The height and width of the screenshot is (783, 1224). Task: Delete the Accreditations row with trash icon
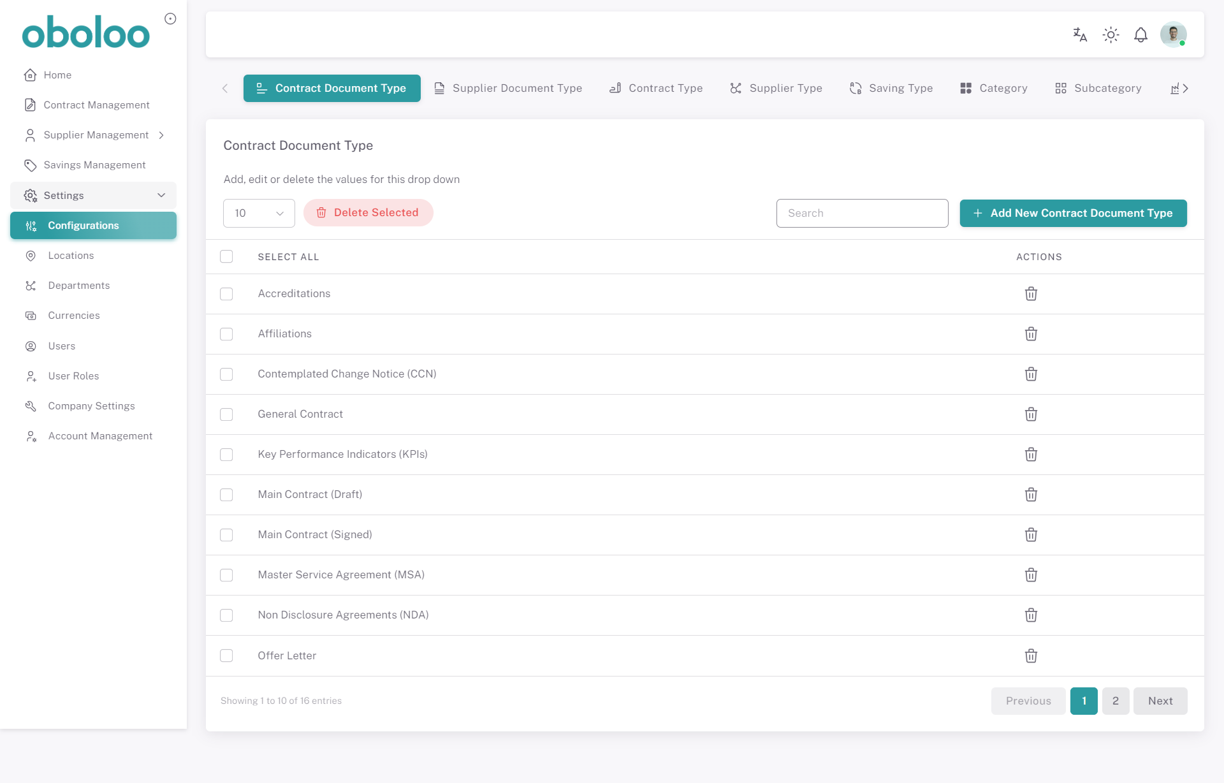tap(1031, 294)
